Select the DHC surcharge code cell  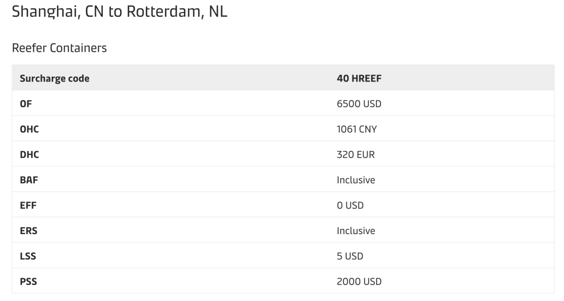29,154
